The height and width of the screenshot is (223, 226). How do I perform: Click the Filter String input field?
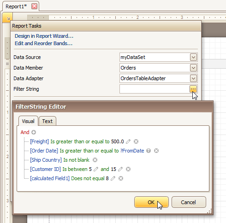pos(155,89)
